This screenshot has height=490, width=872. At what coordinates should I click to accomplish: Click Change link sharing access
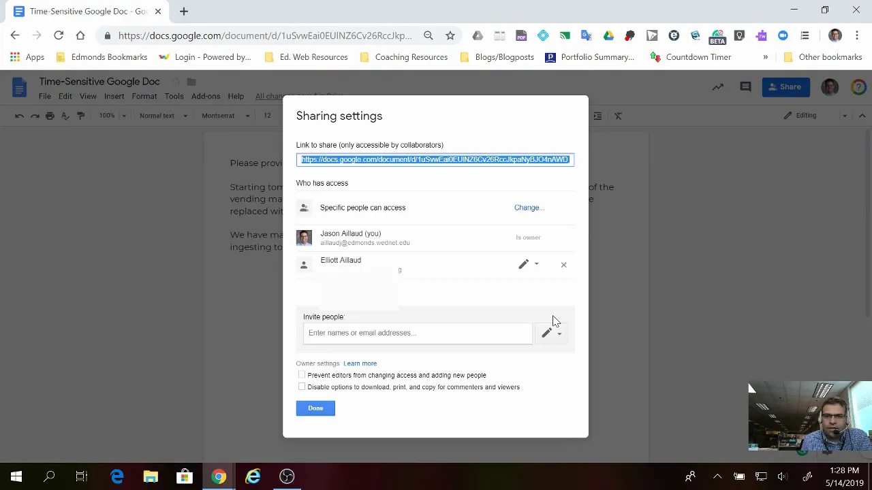tap(529, 208)
